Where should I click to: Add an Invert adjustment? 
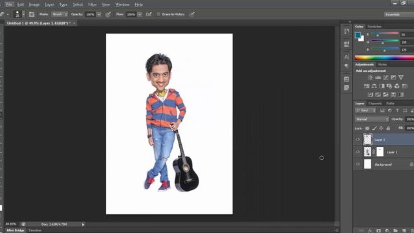coord(371,94)
